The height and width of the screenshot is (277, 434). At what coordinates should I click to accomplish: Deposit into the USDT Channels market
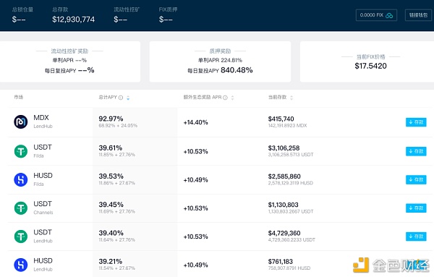coord(416,208)
